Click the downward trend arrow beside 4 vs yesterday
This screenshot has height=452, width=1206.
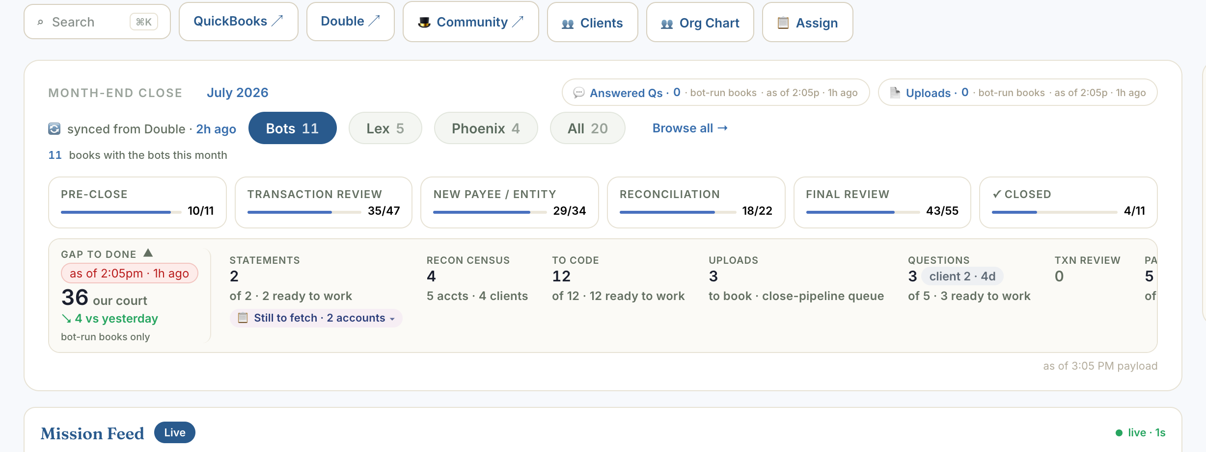coord(66,319)
